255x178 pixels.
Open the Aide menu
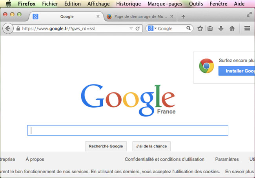click(239, 4)
